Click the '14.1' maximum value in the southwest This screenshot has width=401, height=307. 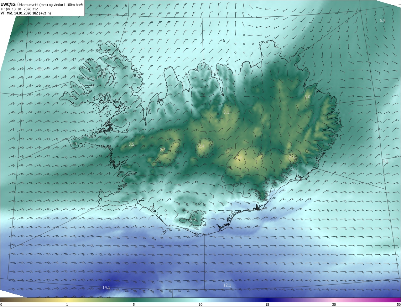(x=107, y=287)
